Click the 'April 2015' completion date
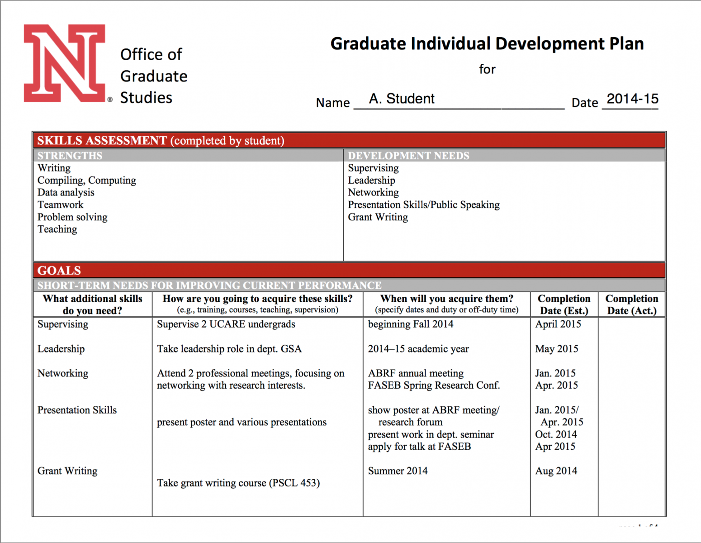Image resolution: width=701 pixels, height=543 pixels. [558, 324]
